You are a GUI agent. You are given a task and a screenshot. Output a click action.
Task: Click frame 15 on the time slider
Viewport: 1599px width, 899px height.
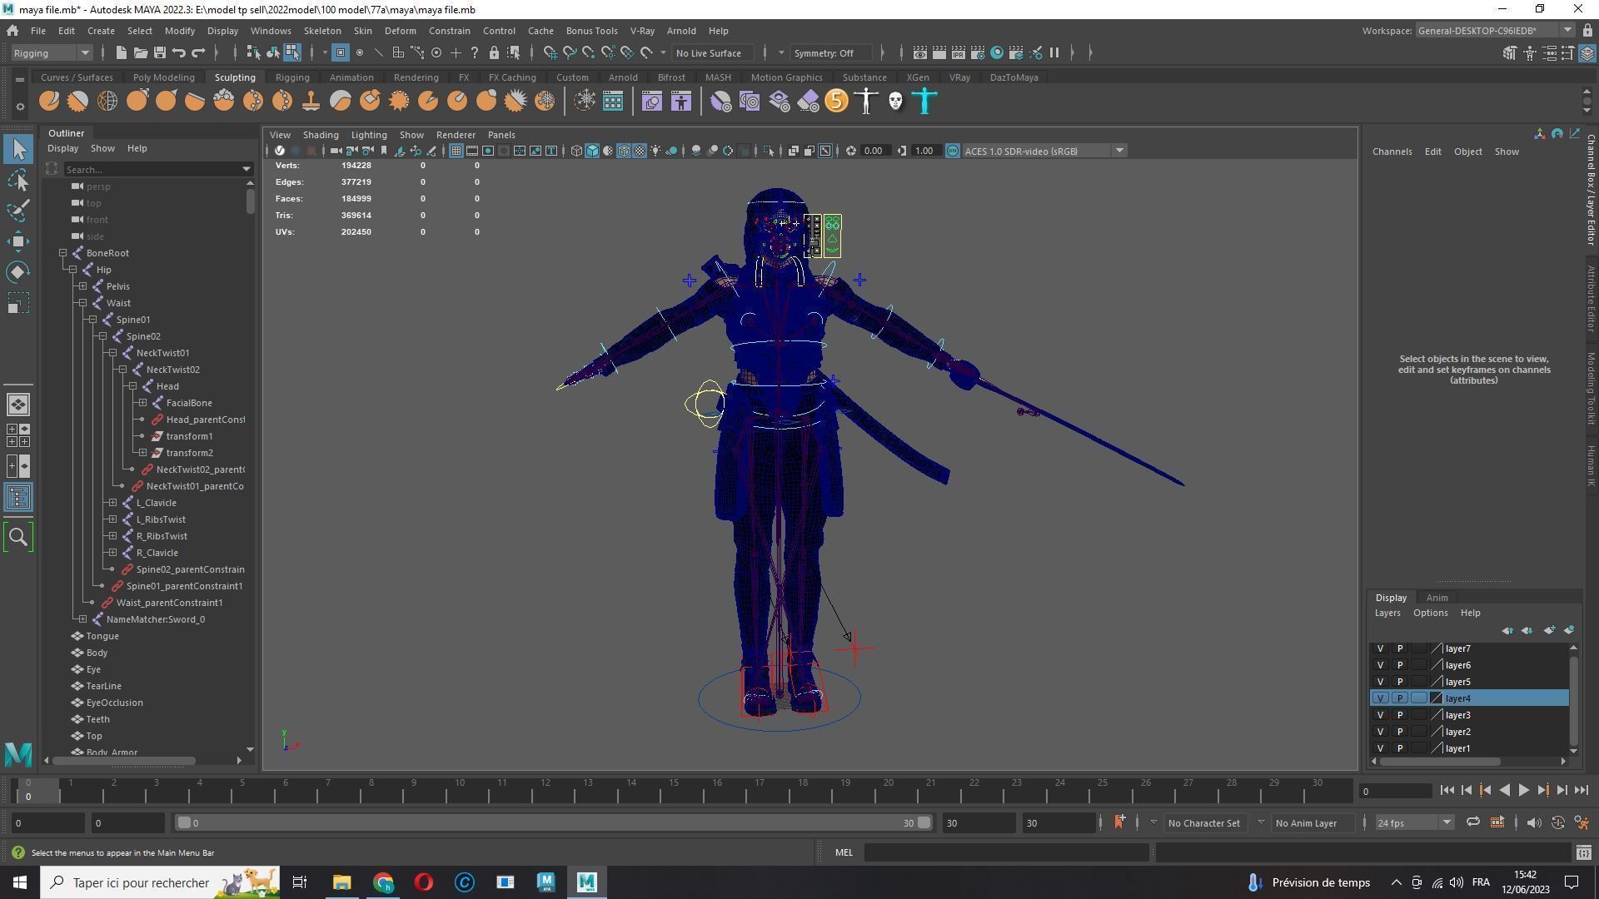[674, 789]
